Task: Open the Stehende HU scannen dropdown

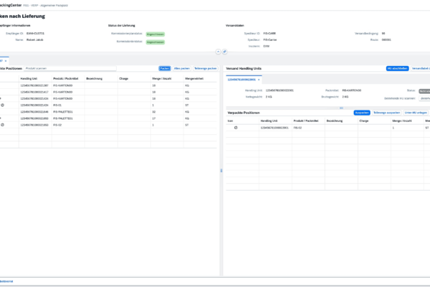Action: click(x=424, y=100)
